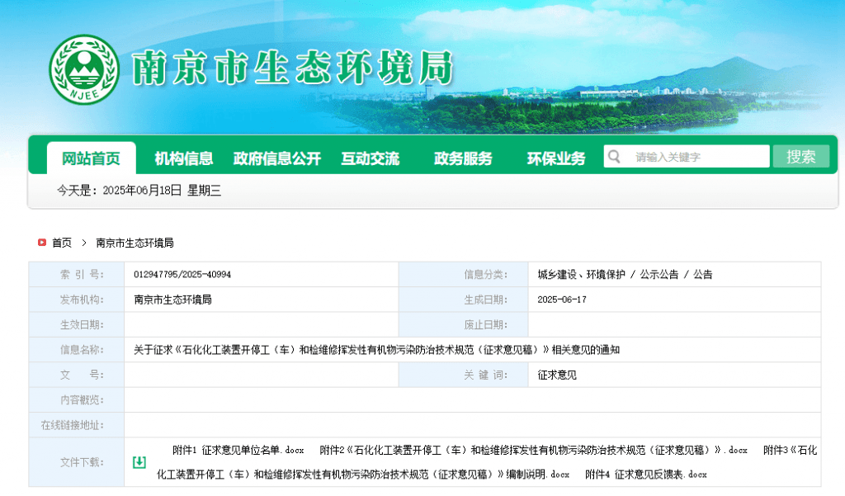This screenshot has width=845, height=496.
Task: Download 附件3 编制说明.docx
Action: coord(363,475)
